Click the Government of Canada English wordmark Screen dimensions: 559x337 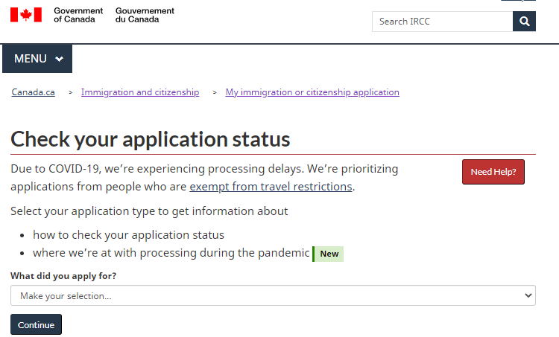pyautogui.click(x=78, y=15)
